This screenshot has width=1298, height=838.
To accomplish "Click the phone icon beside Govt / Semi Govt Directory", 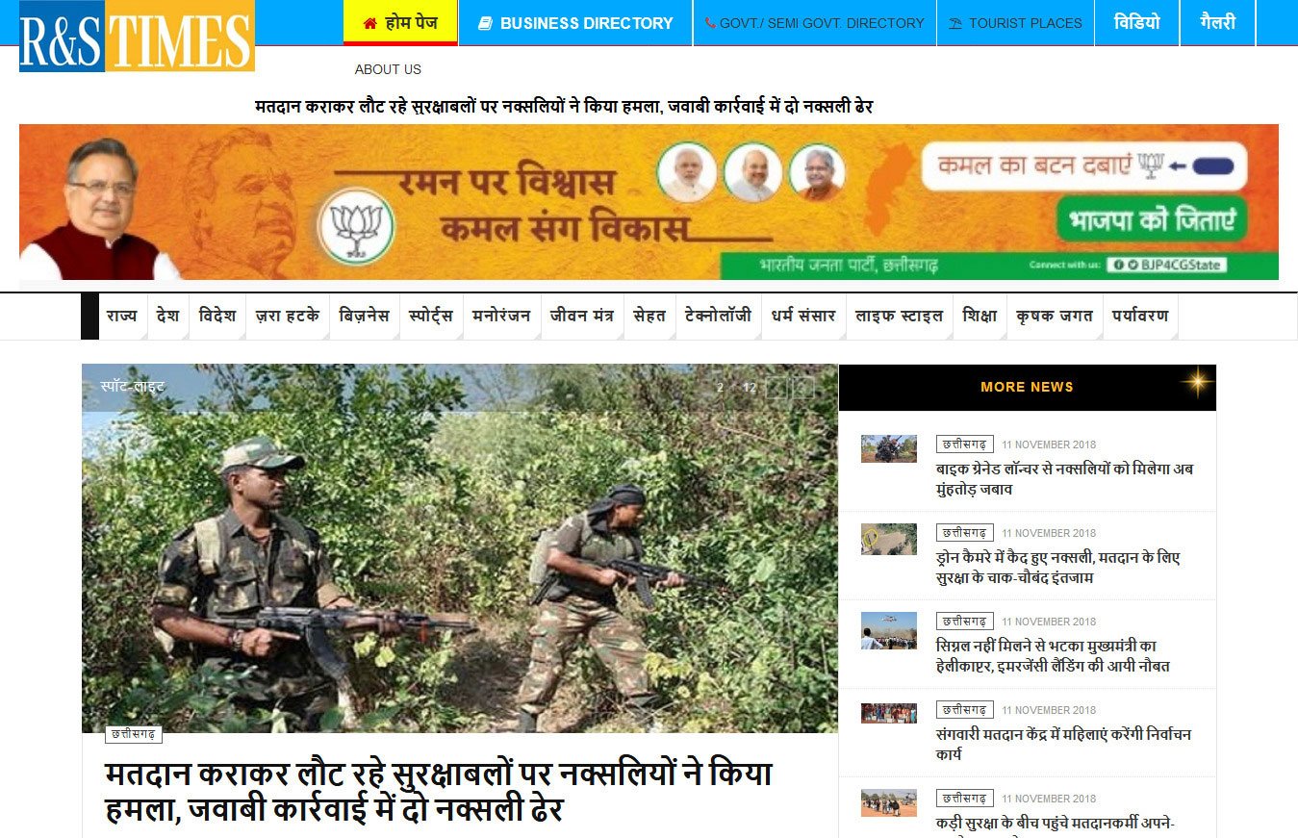I will coord(710,23).
